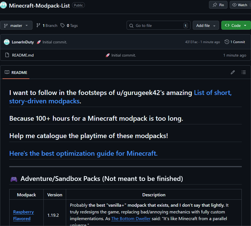The width and height of the screenshot is (251, 226).
Task: Click the branch icon beside 1 Branch
Action: tap(38, 25)
